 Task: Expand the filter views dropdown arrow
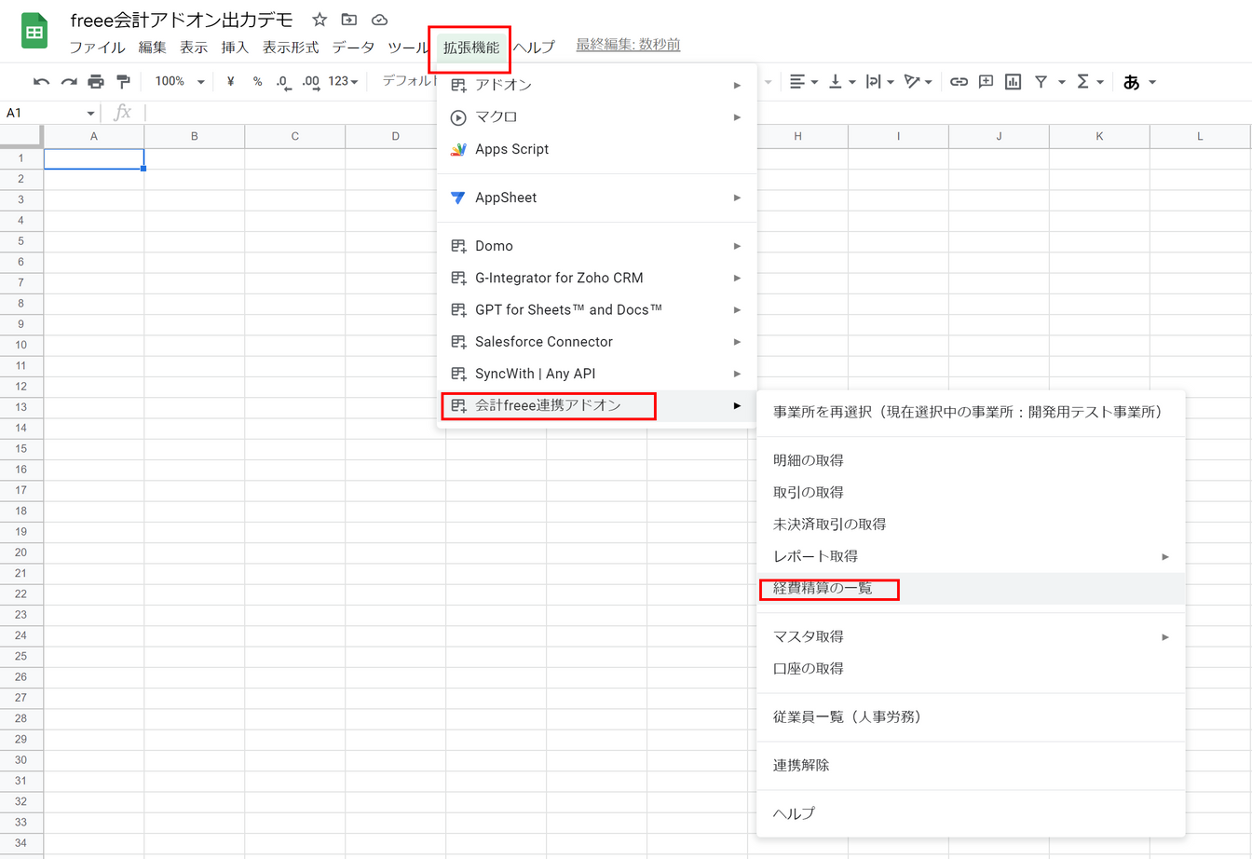point(1062,82)
